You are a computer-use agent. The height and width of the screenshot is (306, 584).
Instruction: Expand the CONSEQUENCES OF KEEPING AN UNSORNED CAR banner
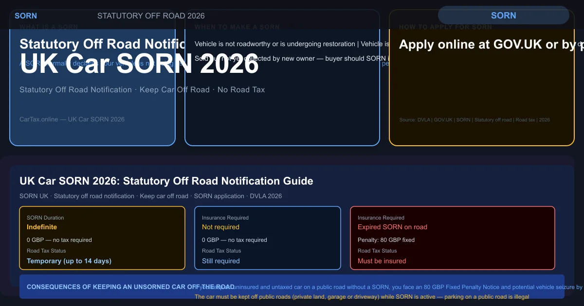[131, 287]
